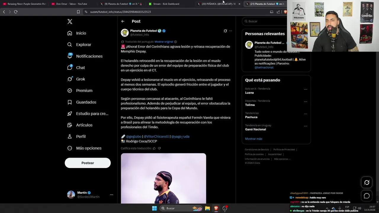
Task: Open Información de anuncios link
Action: click(x=257, y=159)
